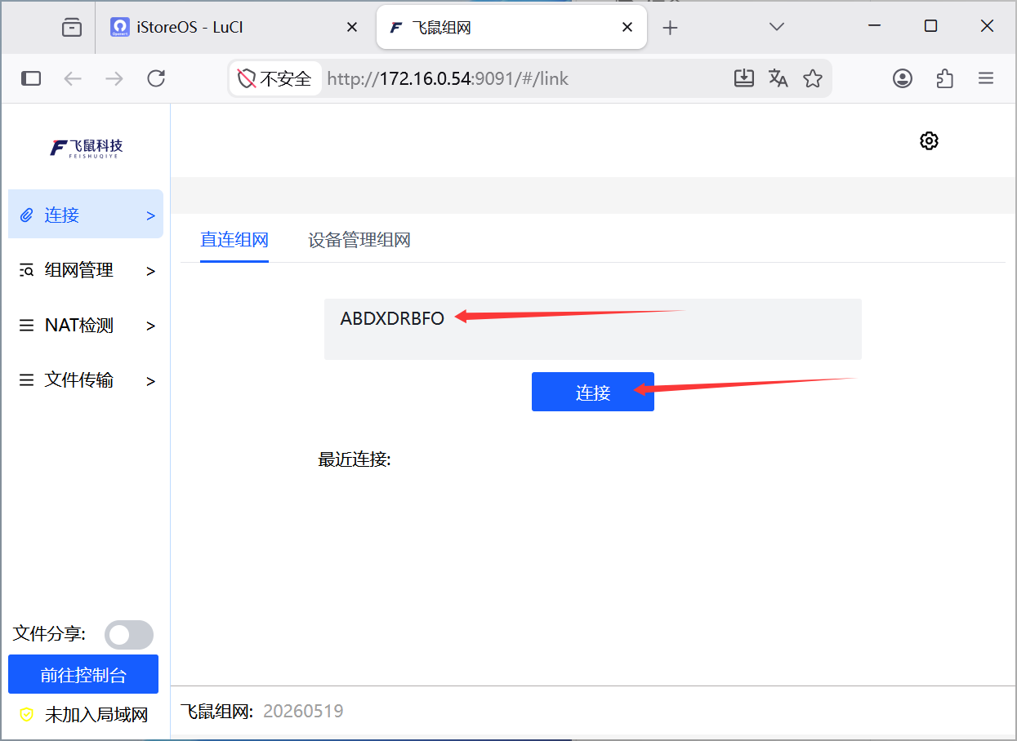This screenshot has height=741, width=1017.
Task: Click the 飞鼠组网: footer label
Action: tap(217, 711)
